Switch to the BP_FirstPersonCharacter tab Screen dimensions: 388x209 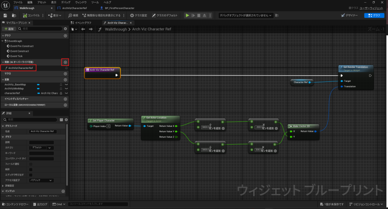pyautogui.click(x=119, y=8)
